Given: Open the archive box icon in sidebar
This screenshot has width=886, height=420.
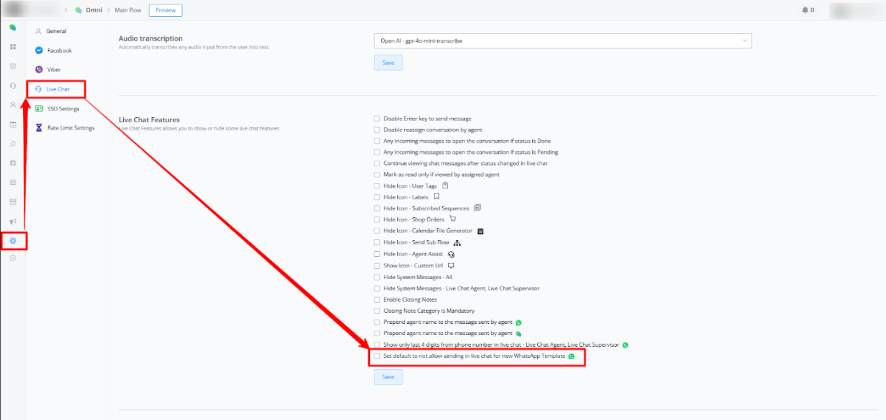Looking at the screenshot, I should [13, 202].
